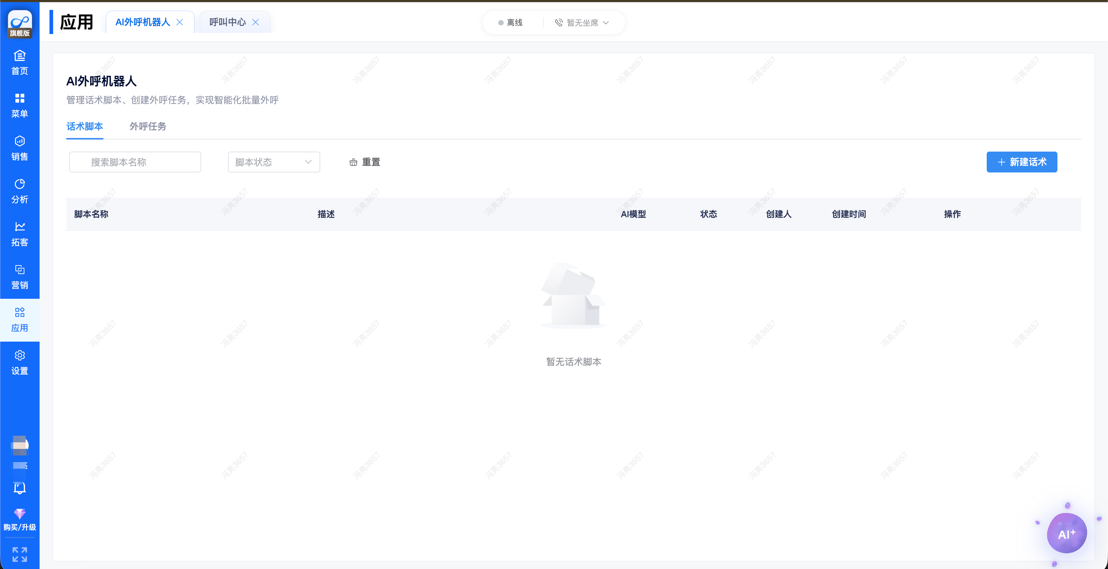1108x569 pixels.
Task: Open the 菜单 grid menu icon
Action: (x=19, y=105)
